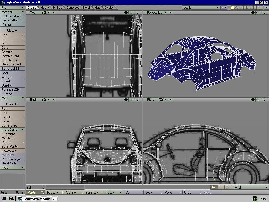Image resolution: width=269 pixels, height=202 pixels.
Task: Click the pan icon in Perspective viewport
Action: (x=253, y=12)
